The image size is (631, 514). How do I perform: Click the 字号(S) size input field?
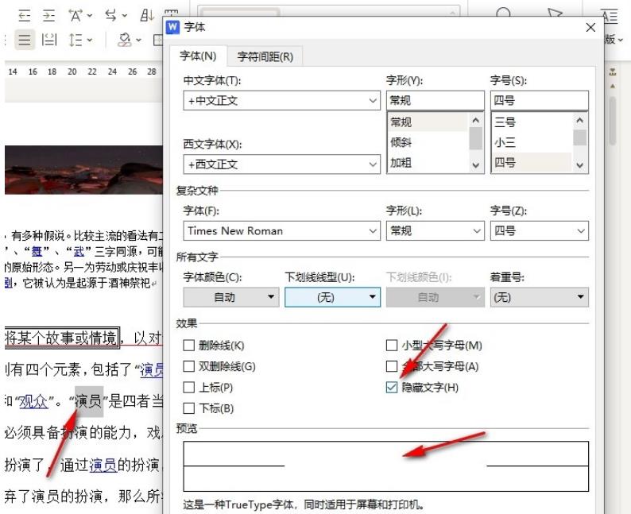540,101
